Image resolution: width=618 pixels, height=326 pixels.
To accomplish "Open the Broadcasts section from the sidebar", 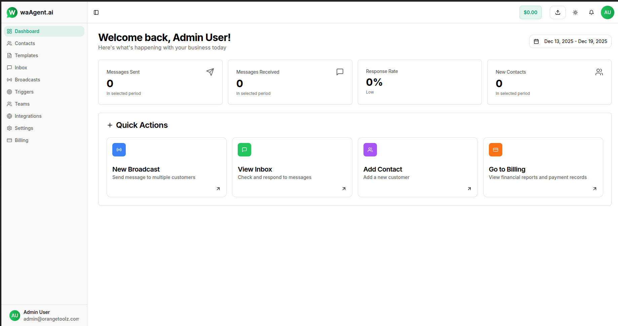I will 27,79.
